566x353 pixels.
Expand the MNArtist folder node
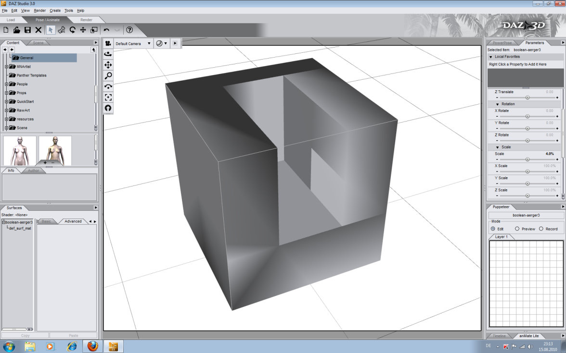tap(7, 67)
